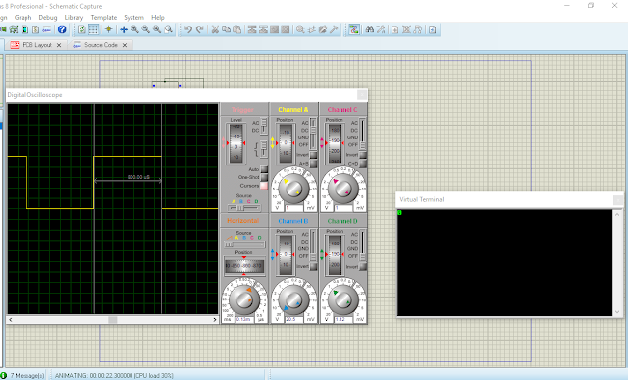Click the Undo arrow icon

(188, 29)
